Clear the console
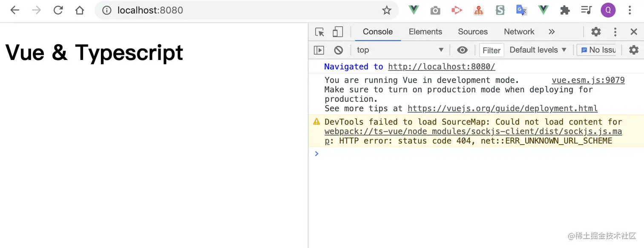This screenshot has width=644, height=248. tap(339, 50)
